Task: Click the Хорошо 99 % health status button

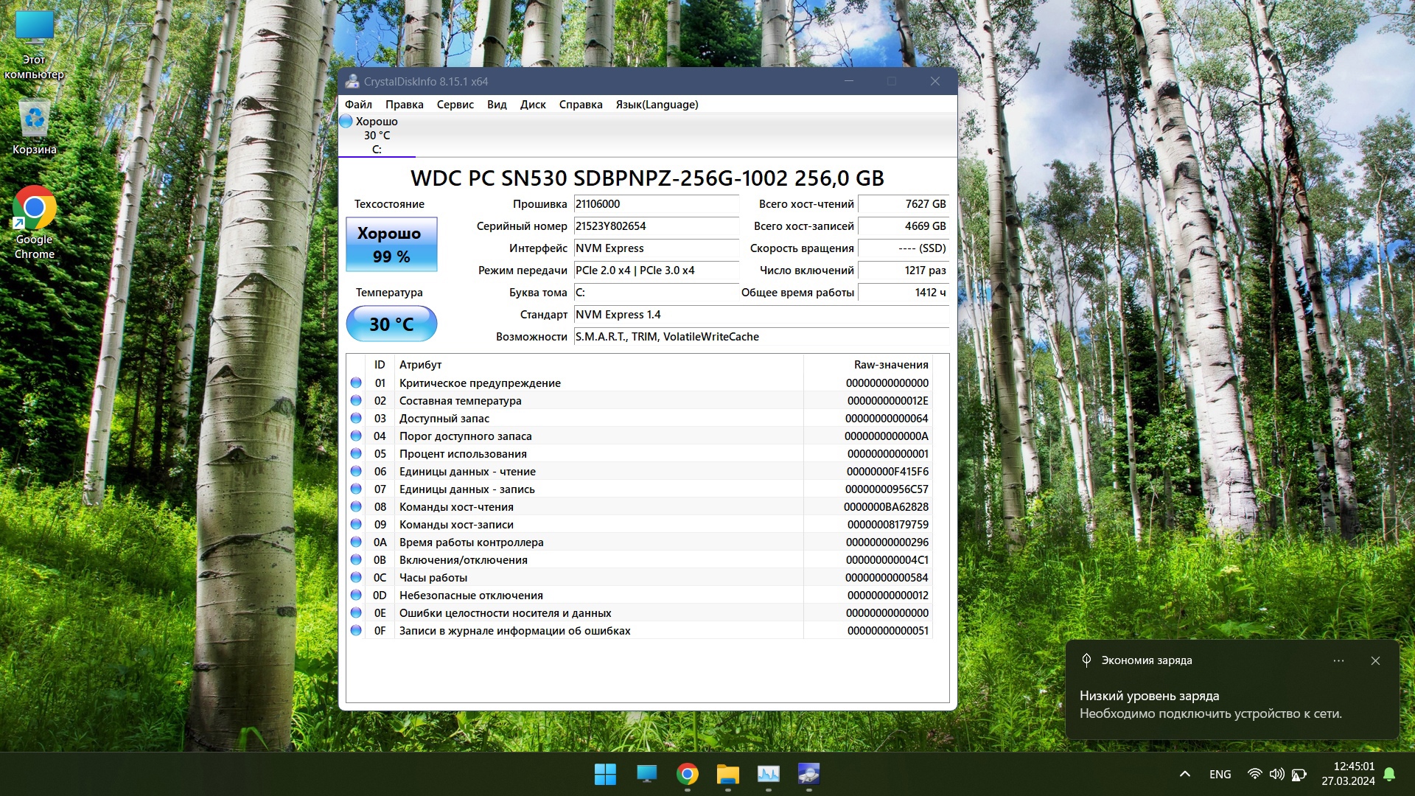Action: click(x=391, y=244)
